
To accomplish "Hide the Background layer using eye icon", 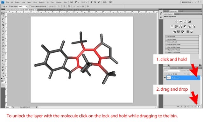I will tap(165, 78).
